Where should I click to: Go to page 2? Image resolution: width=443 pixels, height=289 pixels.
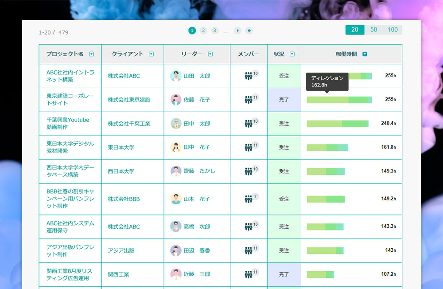pyautogui.click(x=203, y=31)
